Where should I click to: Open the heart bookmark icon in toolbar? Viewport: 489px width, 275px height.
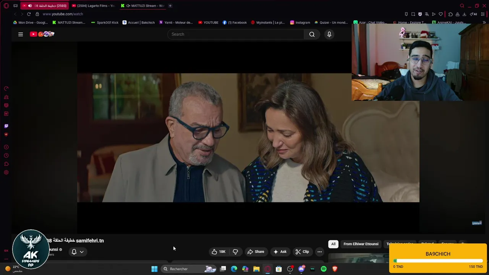tap(440, 14)
